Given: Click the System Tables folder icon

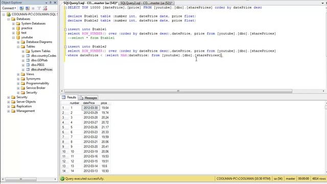Looking at the screenshot, I should pos(28,51).
